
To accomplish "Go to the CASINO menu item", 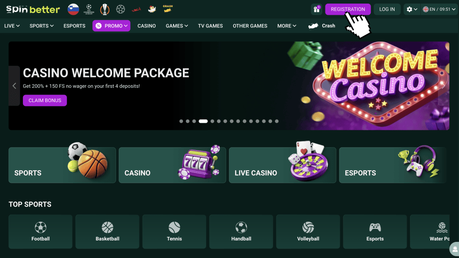I will click(147, 26).
